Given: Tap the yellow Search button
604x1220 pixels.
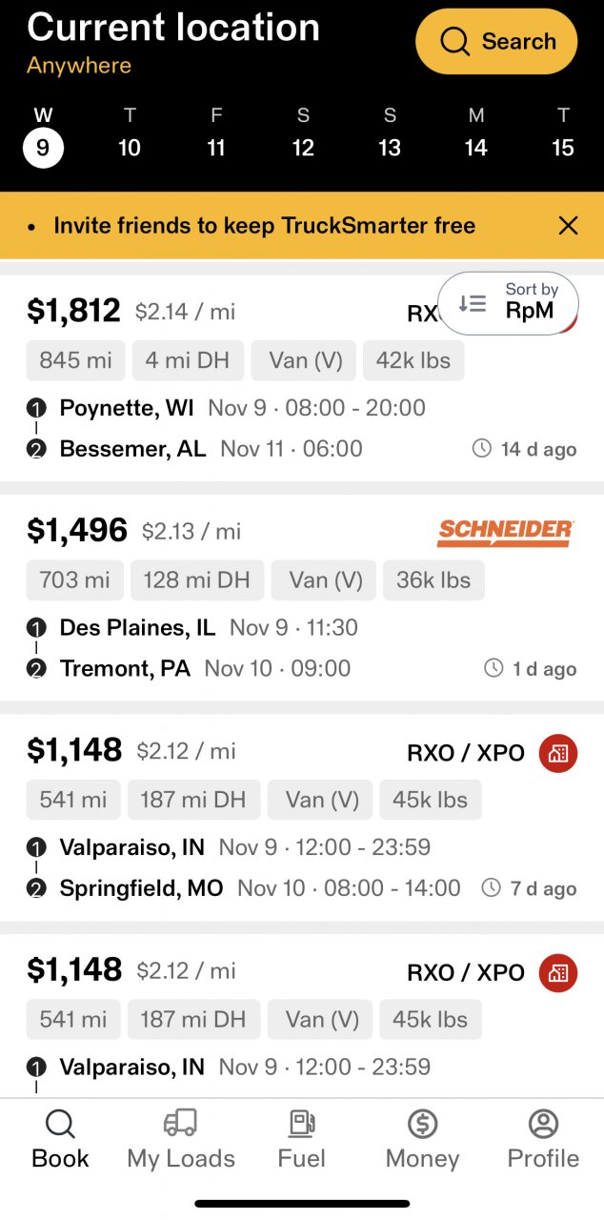Looking at the screenshot, I should pyautogui.click(x=496, y=42).
